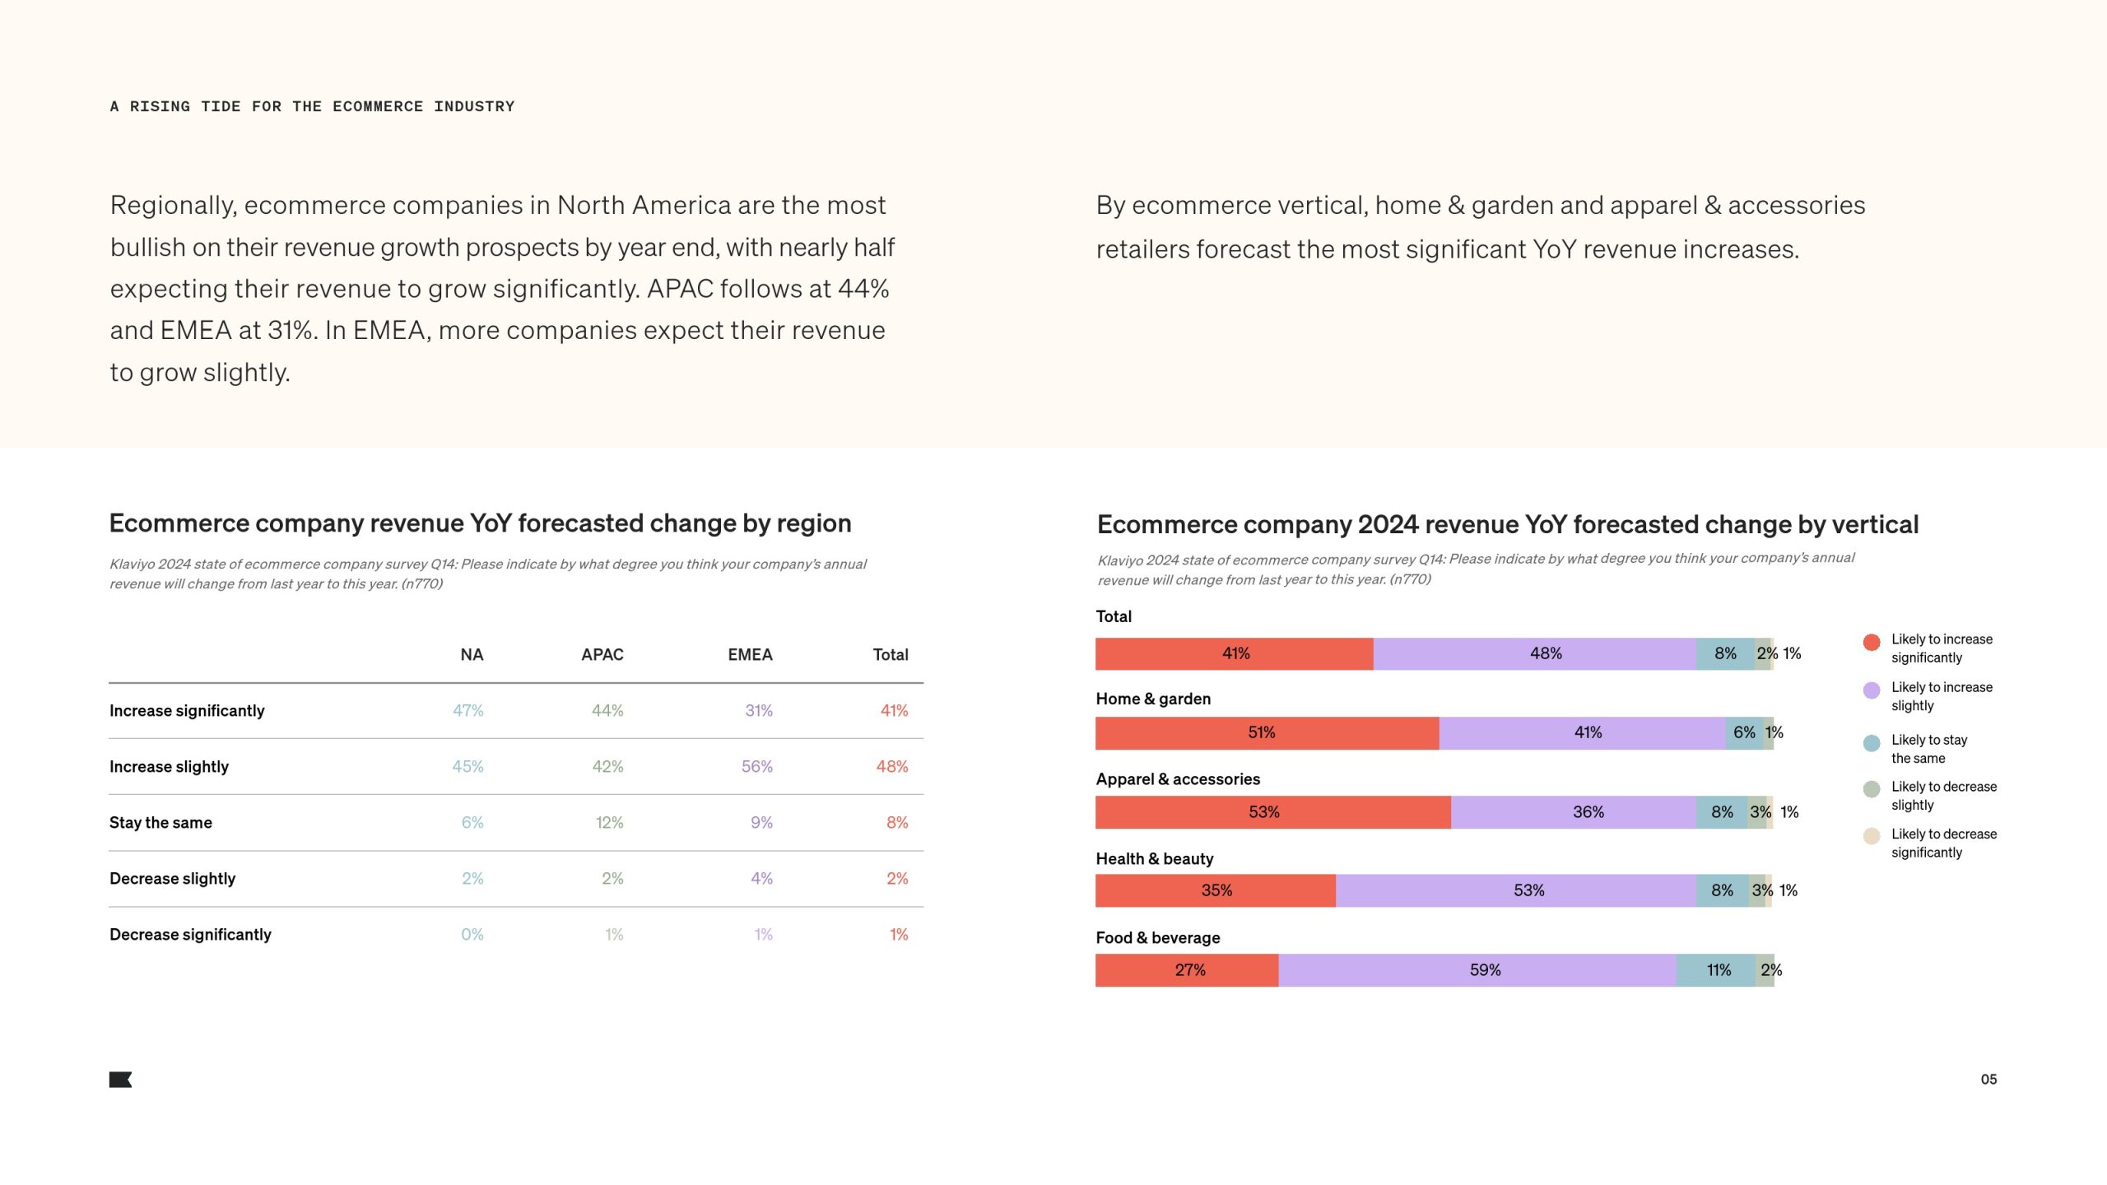
Task: Click the Klaviyo flag logo at bottom left
Action: 120,1080
